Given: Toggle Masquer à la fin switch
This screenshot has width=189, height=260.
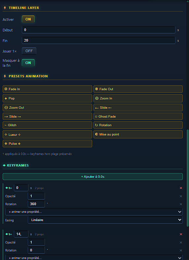Looking at the screenshot, I should coord(28,63).
